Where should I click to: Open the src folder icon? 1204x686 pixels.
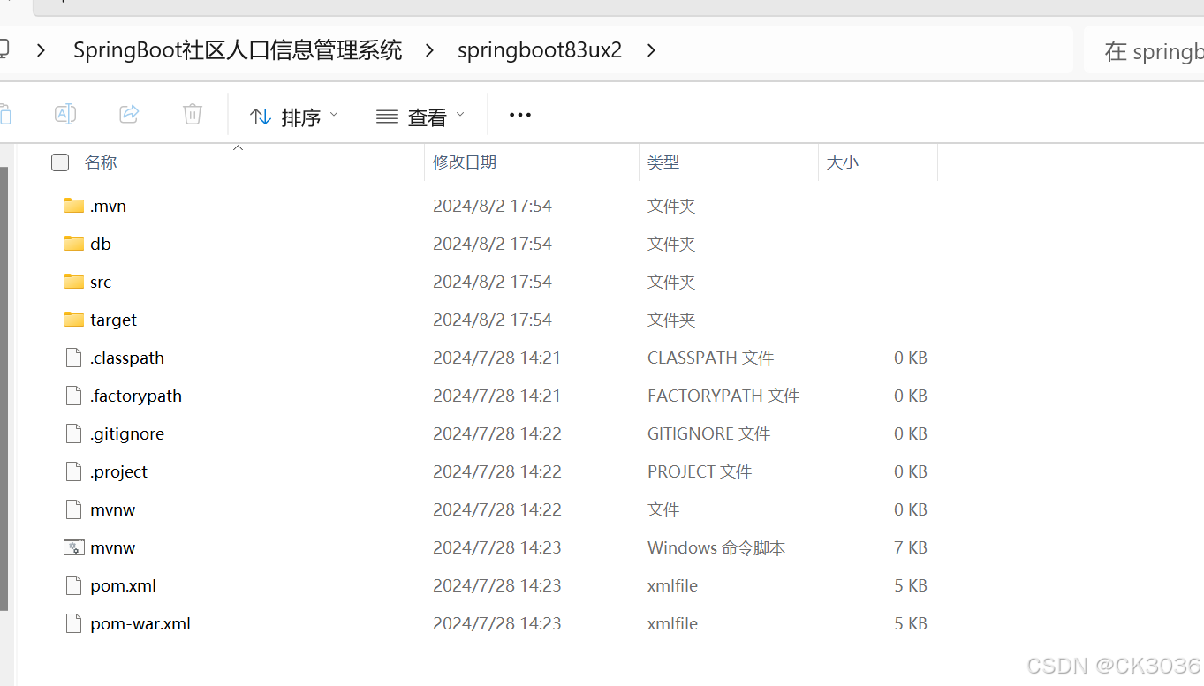pos(74,281)
